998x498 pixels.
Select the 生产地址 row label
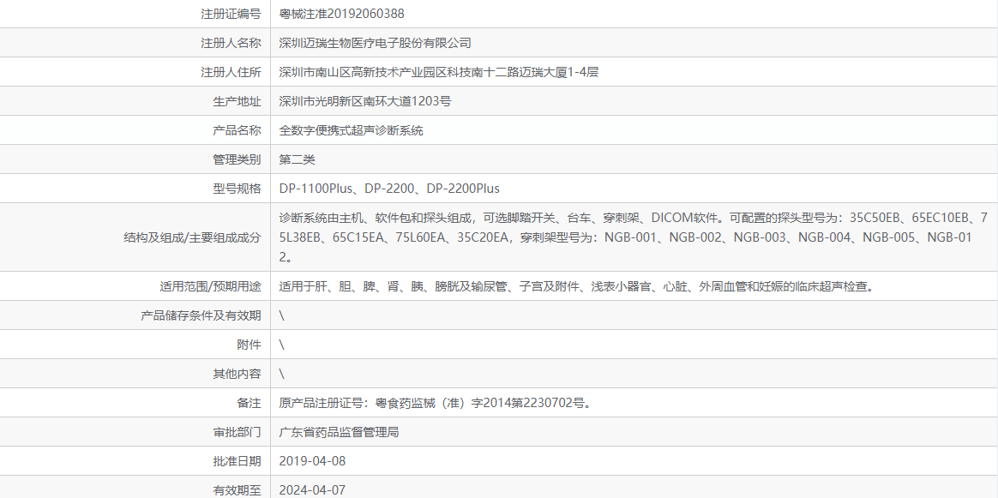239,100
